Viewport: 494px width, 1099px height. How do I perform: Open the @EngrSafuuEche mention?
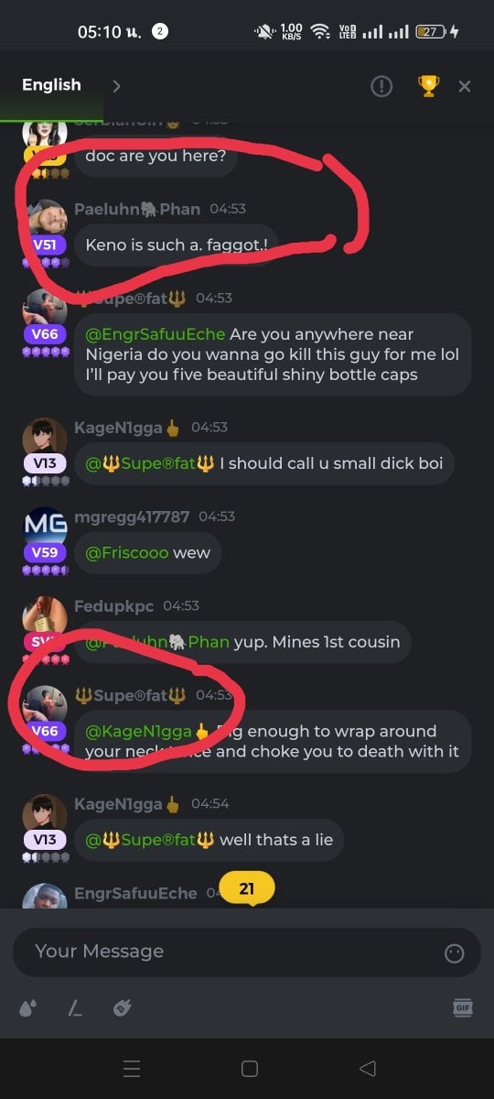point(156,334)
